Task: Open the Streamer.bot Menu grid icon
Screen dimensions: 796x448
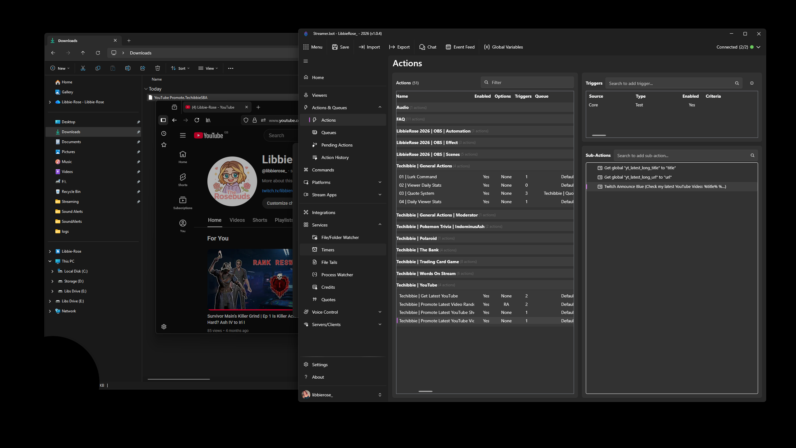Action: 306,47
